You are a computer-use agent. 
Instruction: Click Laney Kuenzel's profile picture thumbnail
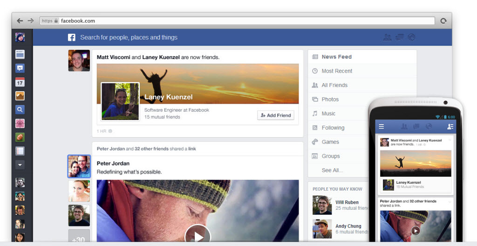120,101
